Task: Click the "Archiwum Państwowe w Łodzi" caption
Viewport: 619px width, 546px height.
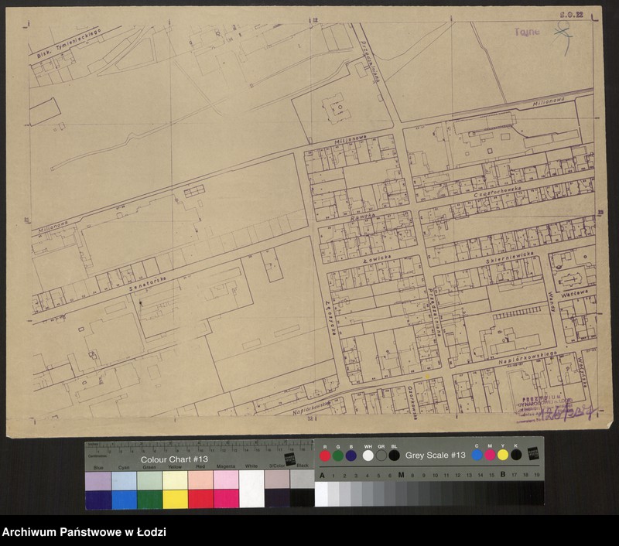Action: tap(84, 532)
